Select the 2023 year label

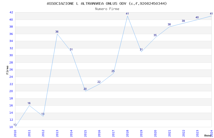pyautogui.click(x=197, y=133)
